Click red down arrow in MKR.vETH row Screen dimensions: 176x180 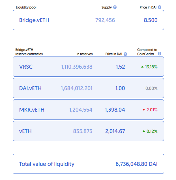pyautogui.click(x=143, y=110)
